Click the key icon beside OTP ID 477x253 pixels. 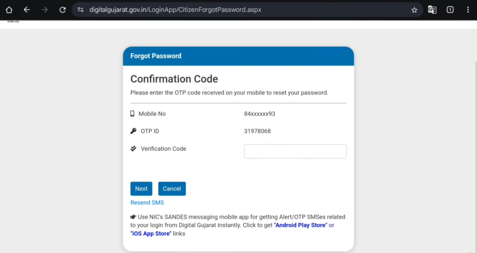tap(133, 131)
